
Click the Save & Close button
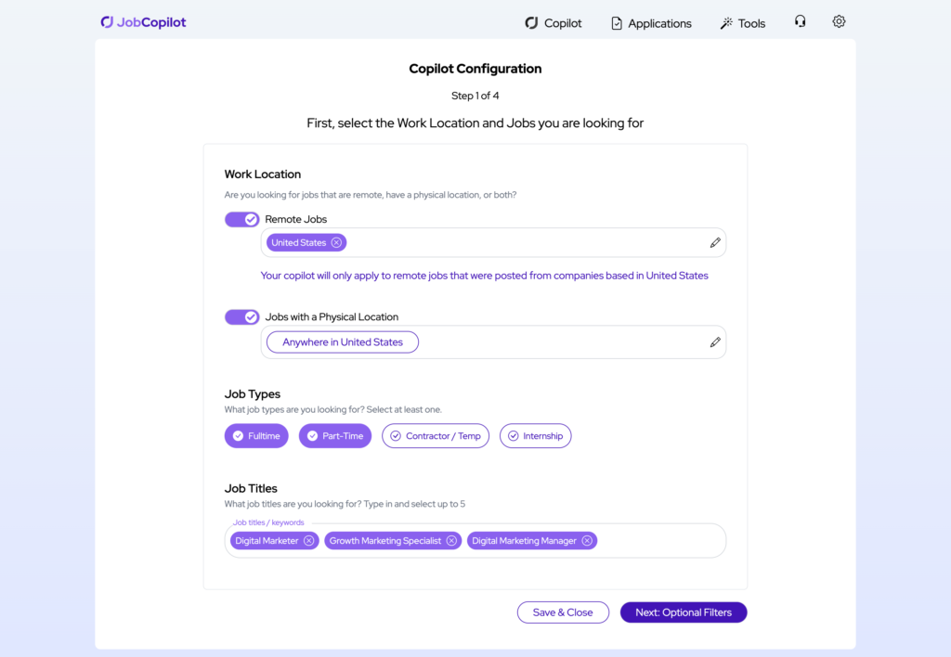[563, 612]
